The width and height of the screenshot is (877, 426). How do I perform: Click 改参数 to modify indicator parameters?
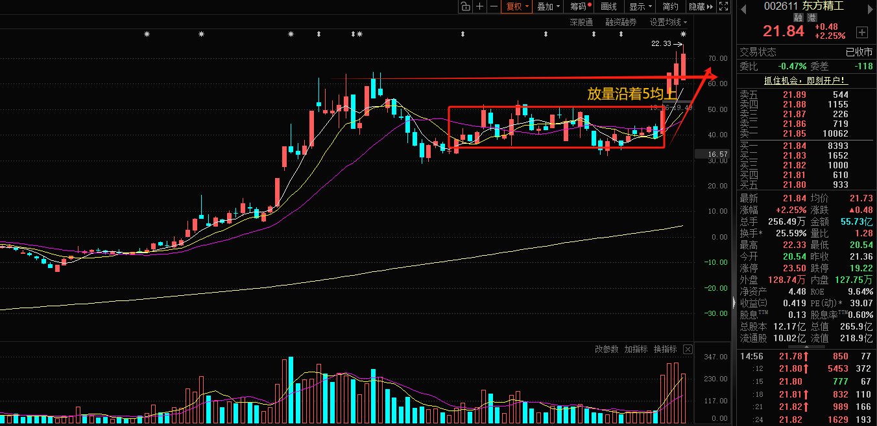(607, 350)
